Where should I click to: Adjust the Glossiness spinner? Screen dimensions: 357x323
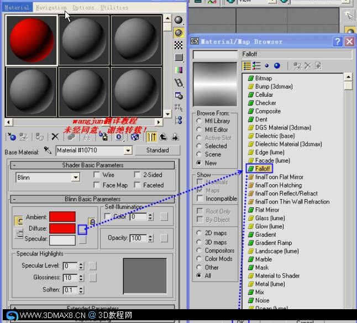pos(81,278)
